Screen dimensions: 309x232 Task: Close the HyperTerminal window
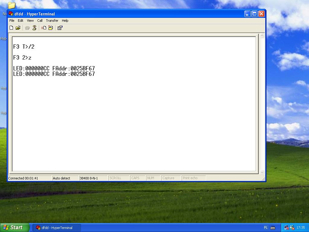click(x=261, y=14)
